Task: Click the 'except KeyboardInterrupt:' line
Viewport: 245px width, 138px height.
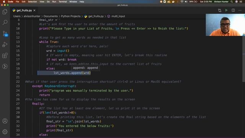Action: (x=54, y=86)
